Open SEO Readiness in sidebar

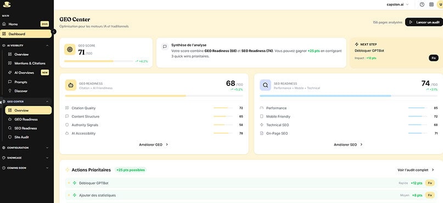tap(28, 128)
